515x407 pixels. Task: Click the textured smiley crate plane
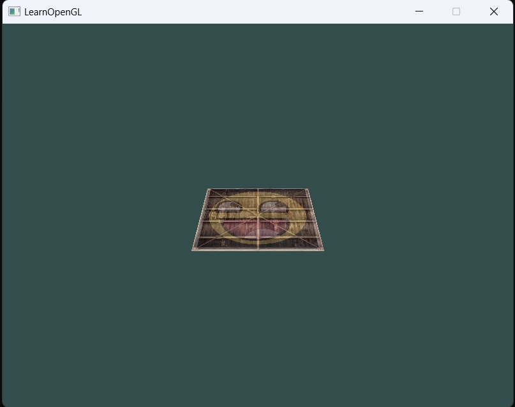258,220
